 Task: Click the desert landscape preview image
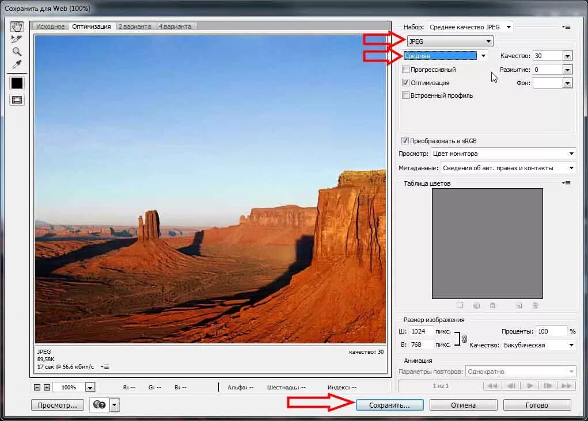[210, 189]
